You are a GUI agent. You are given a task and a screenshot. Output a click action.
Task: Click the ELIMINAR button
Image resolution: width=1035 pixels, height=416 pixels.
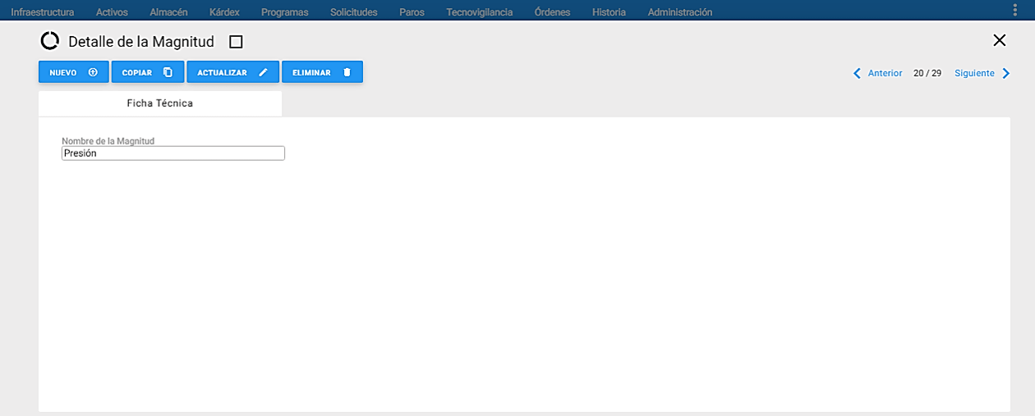pyautogui.click(x=322, y=72)
